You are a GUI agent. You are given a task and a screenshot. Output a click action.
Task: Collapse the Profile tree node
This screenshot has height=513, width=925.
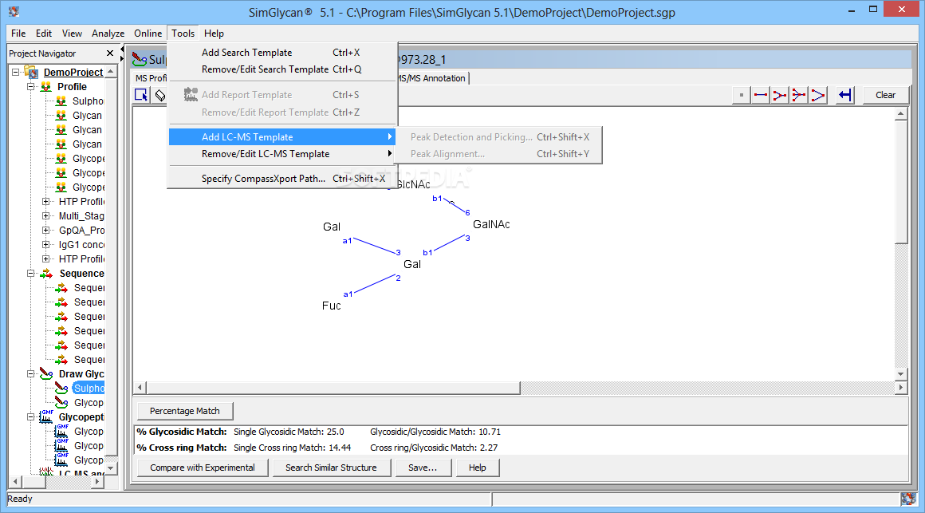[30, 87]
